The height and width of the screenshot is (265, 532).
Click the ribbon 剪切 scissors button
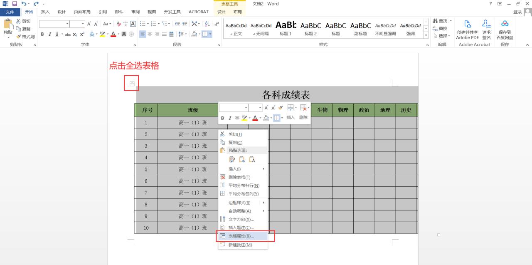[23, 21]
